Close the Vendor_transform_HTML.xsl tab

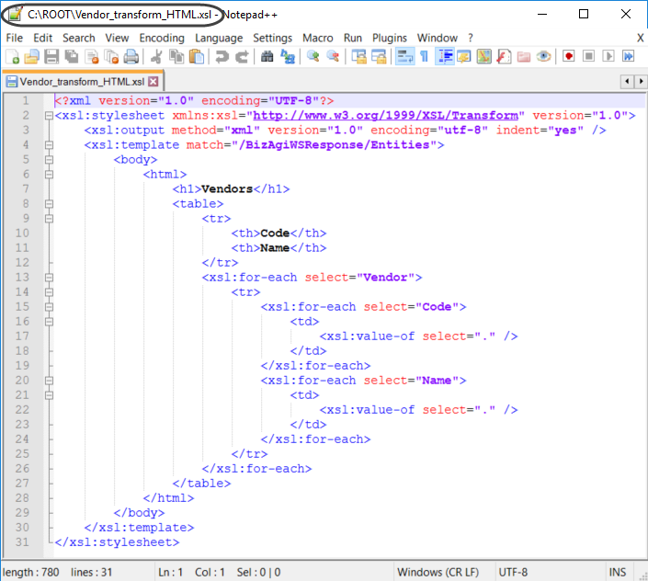pyautogui.click(x=153, y=82)
